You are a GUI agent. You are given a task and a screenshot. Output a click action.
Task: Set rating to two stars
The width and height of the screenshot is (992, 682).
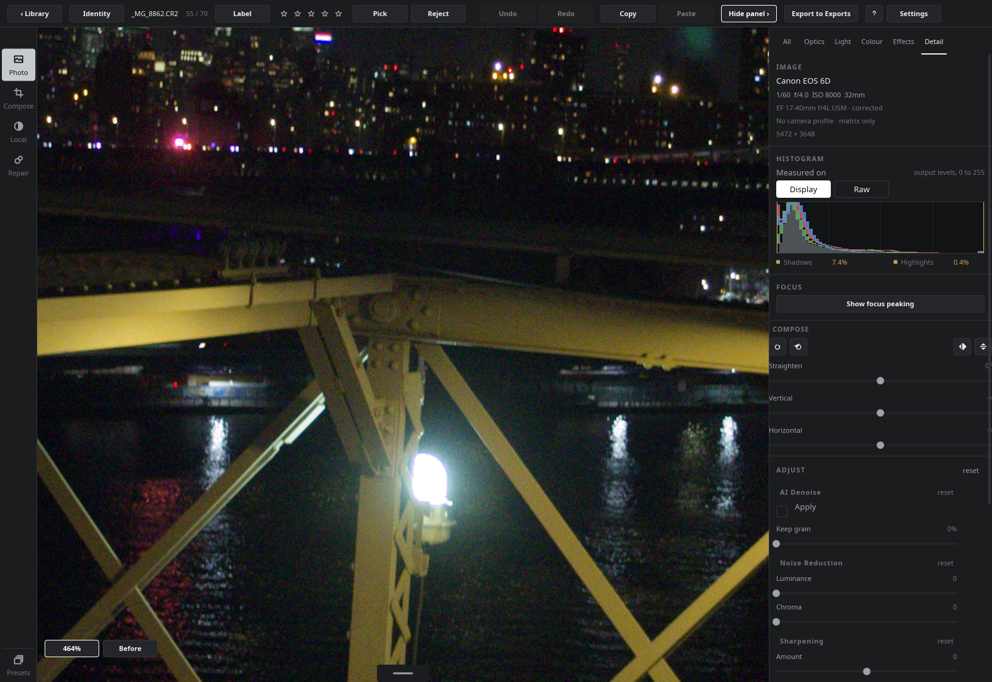pyautogui.click(x=298, y=14)
